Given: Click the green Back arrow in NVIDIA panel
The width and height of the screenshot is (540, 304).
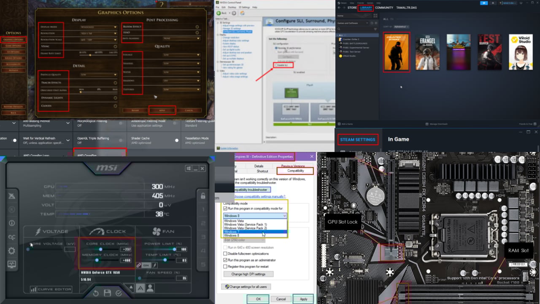Looking at the screenshot, I should pyautogui.click(x=219, y=13).
